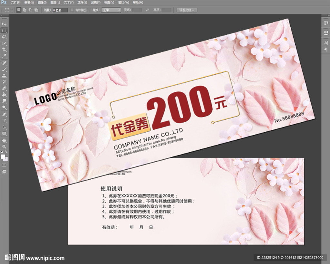
Task: Open the 视图(V) menu
Action: point(109,3)
